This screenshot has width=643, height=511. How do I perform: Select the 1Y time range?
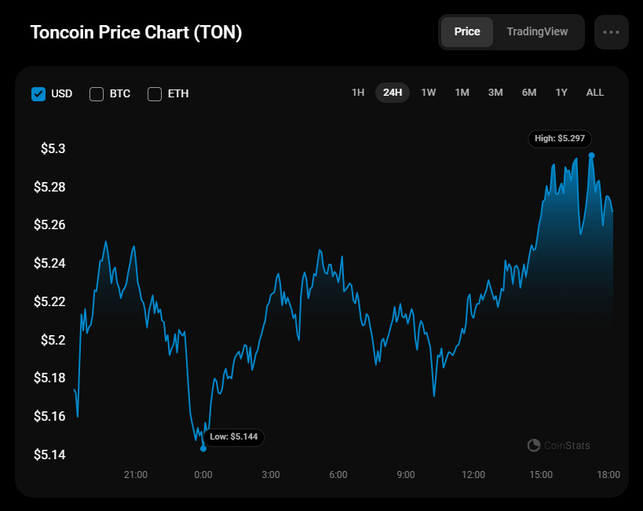[561, 93]
